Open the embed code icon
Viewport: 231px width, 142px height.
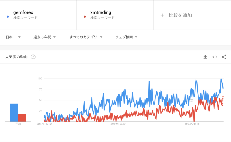214,57
